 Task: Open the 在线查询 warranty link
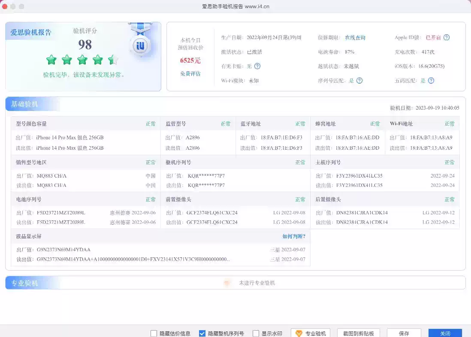[x=355, y=38]
